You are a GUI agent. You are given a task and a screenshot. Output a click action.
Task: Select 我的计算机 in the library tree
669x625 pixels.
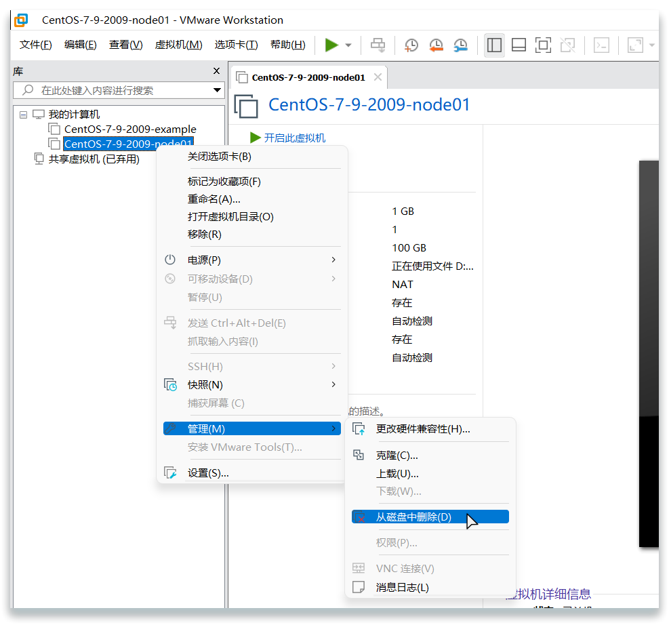point(74,115)
